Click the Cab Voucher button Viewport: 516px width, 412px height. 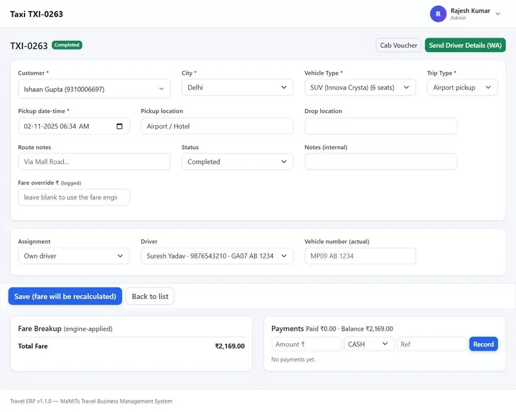point(398,45)
